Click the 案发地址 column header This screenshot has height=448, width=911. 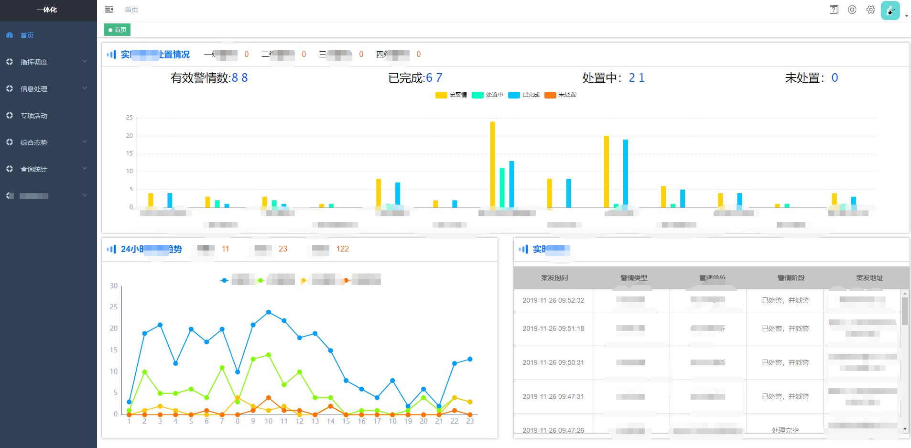tap(869, 278)
